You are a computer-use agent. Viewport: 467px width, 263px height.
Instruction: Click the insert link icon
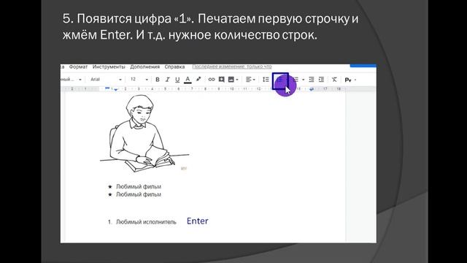(212, 80)
